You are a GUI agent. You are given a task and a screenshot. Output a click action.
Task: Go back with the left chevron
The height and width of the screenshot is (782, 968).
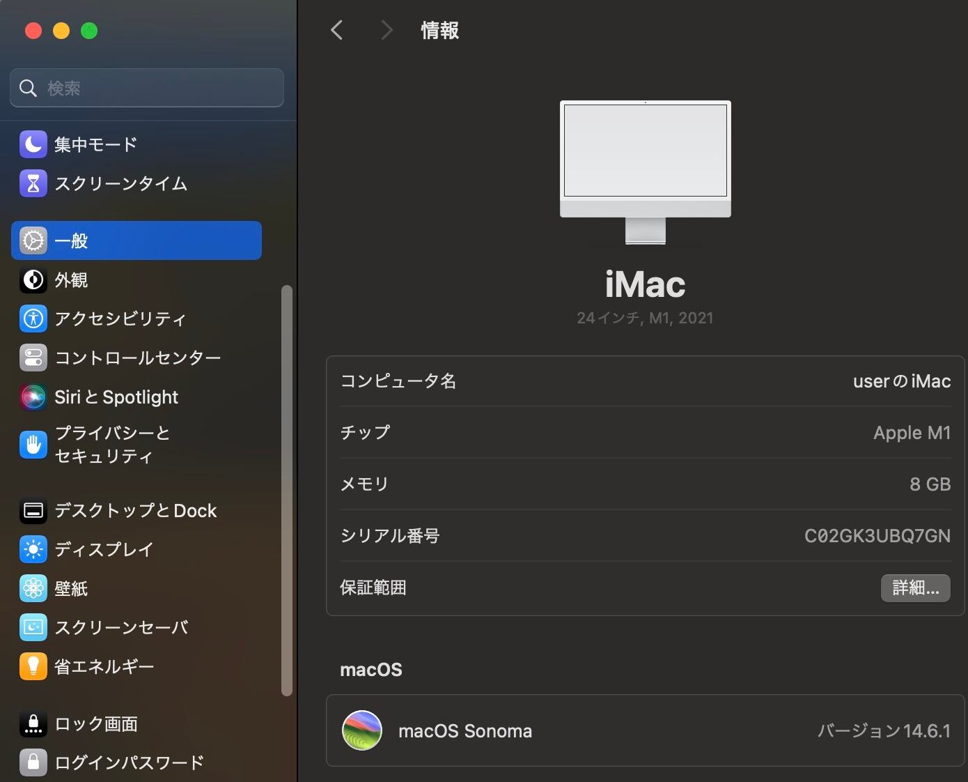coord(337,31)
